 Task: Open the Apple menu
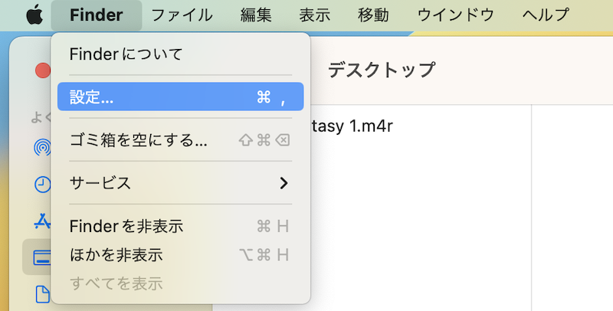tap(33, 15)
